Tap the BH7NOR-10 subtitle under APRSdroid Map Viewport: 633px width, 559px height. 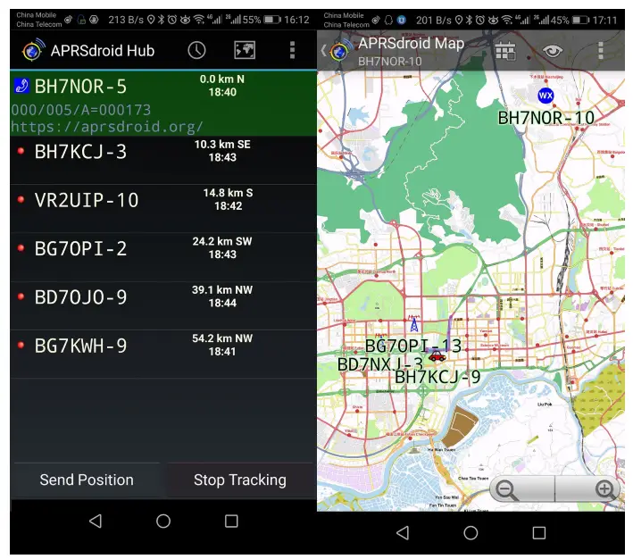(389, 62)
